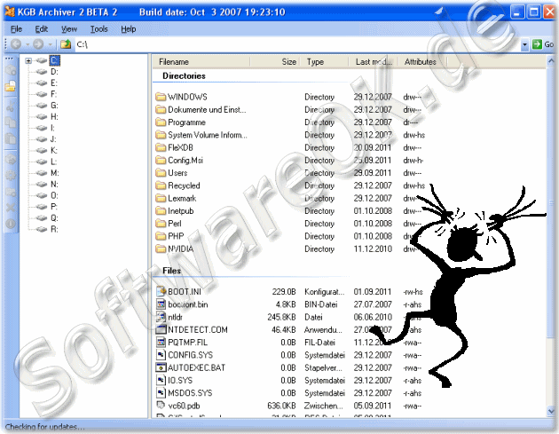
Task: Click the open archive folder icon in sidebar
Action: 11,86
